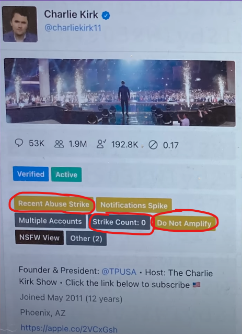The height and width of the screenshot is (334, 242).
Task: Open the Multiple Accounts tag
Action: click(50, 221)
